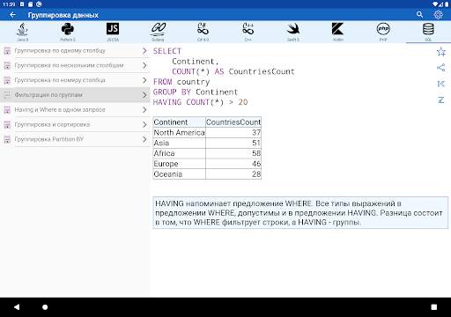451x317 pixels.
Task: Expand chevron for 'Группировка по нескольким столбцам'
Action: click(144, 65)
